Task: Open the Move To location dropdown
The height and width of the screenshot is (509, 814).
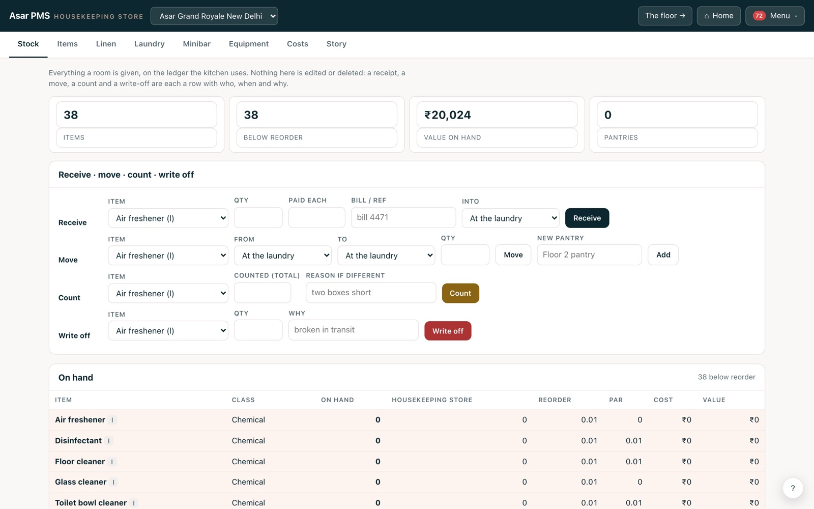Action: 386,256
